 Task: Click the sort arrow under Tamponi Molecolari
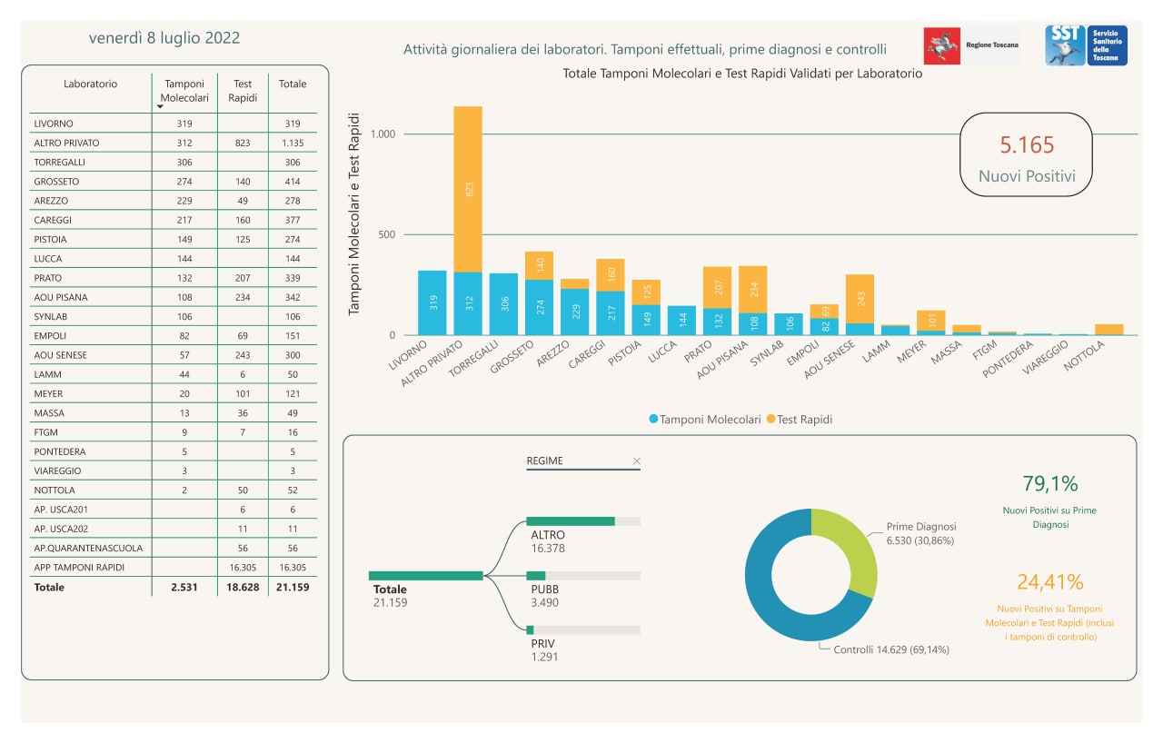point(160,107)
